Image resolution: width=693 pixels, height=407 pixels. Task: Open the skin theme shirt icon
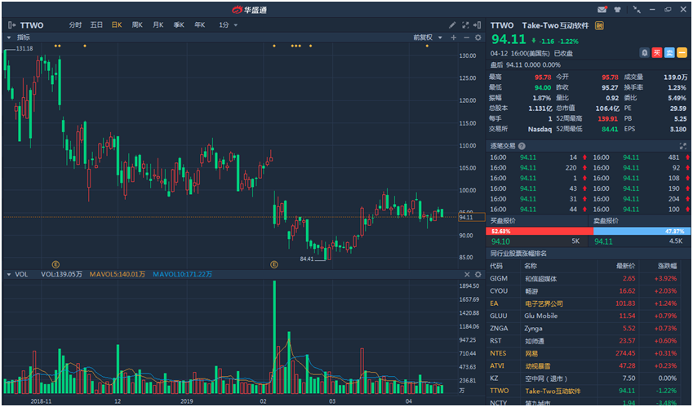pyautogui.click(x=618, y=9)
